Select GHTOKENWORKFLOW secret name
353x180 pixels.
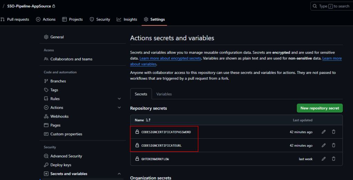coord(155,159)
